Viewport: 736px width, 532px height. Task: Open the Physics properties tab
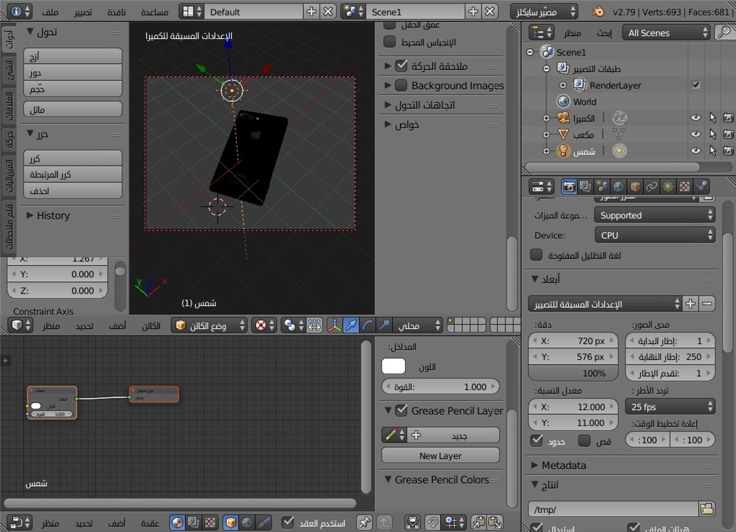pyautogui.click(x=701, y=187)
